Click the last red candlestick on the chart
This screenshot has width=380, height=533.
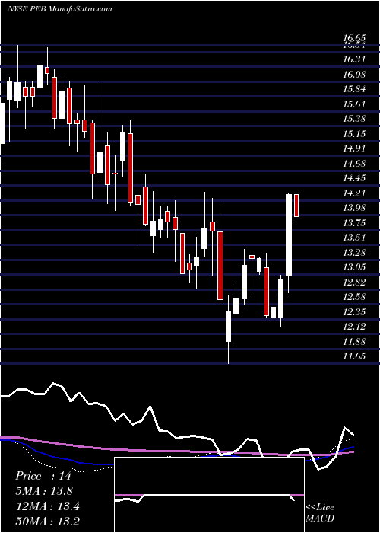click(x=296, y=206)
